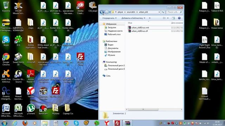Click the Explorer forward navigation arrow
The image size is (225, 126).
(x=107, y=12)
